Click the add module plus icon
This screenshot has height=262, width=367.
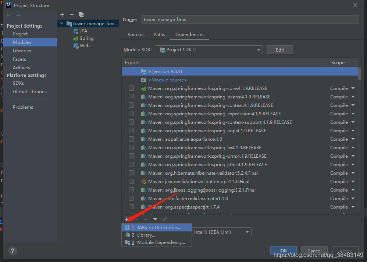(x=62, y=15)
